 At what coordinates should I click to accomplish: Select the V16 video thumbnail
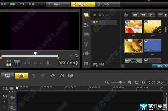[134, 46]
